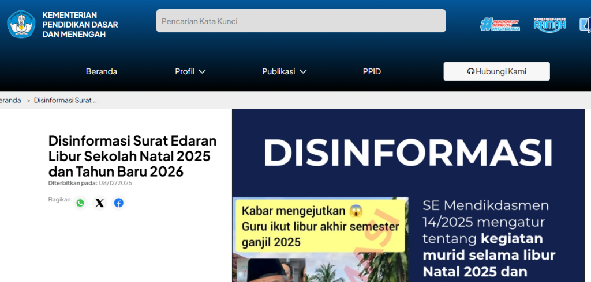The height and width of the screenshot is (282, 591).
Task: Go to Beranda menu item
Action: (x=102, y=71)
